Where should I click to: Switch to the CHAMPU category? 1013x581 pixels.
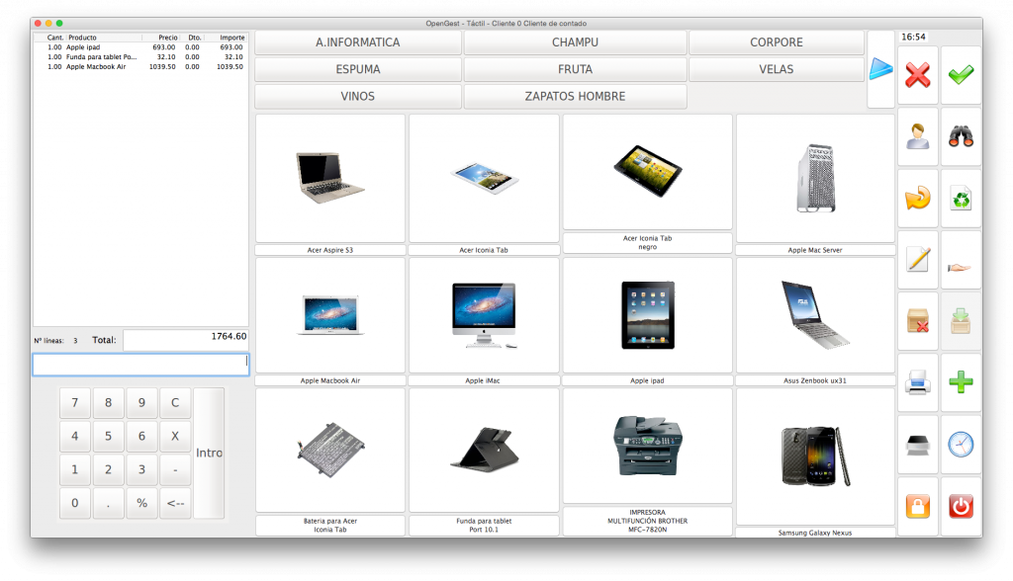point(575,42)
